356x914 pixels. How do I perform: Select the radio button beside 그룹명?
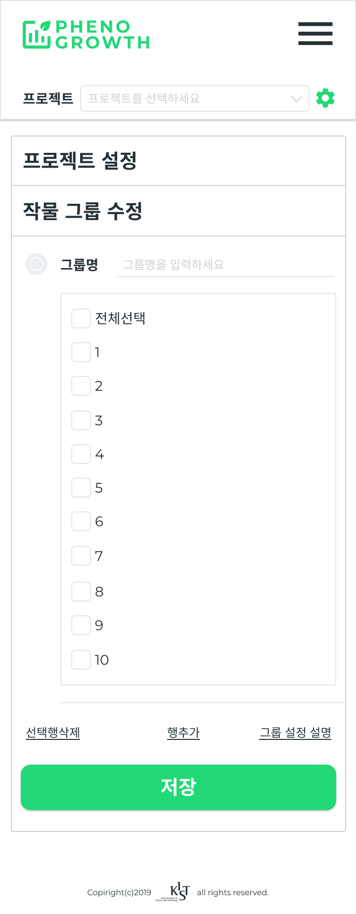coord(37,264)
